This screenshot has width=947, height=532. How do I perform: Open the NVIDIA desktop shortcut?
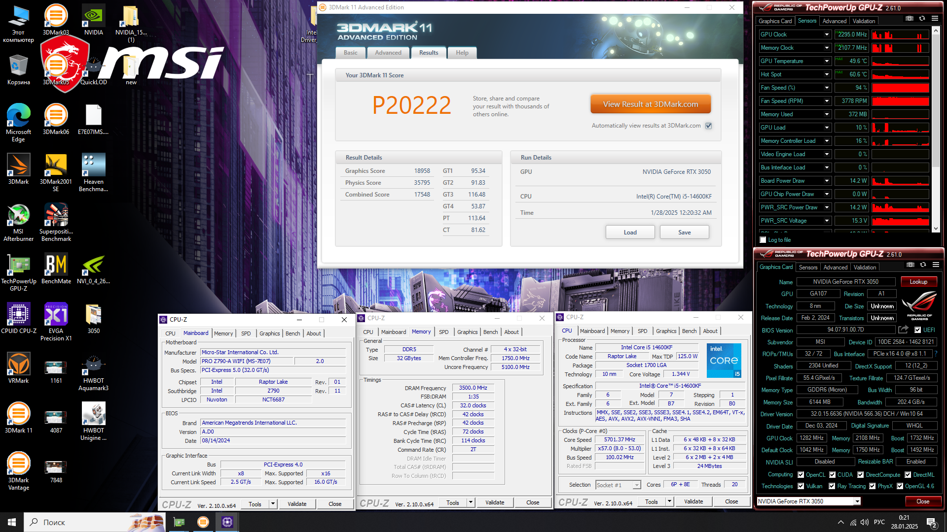click(93, 20)
